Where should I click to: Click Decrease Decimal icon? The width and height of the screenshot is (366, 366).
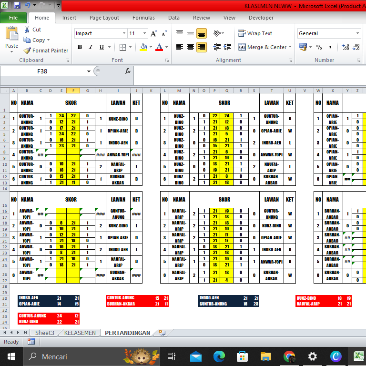[356, 47]
